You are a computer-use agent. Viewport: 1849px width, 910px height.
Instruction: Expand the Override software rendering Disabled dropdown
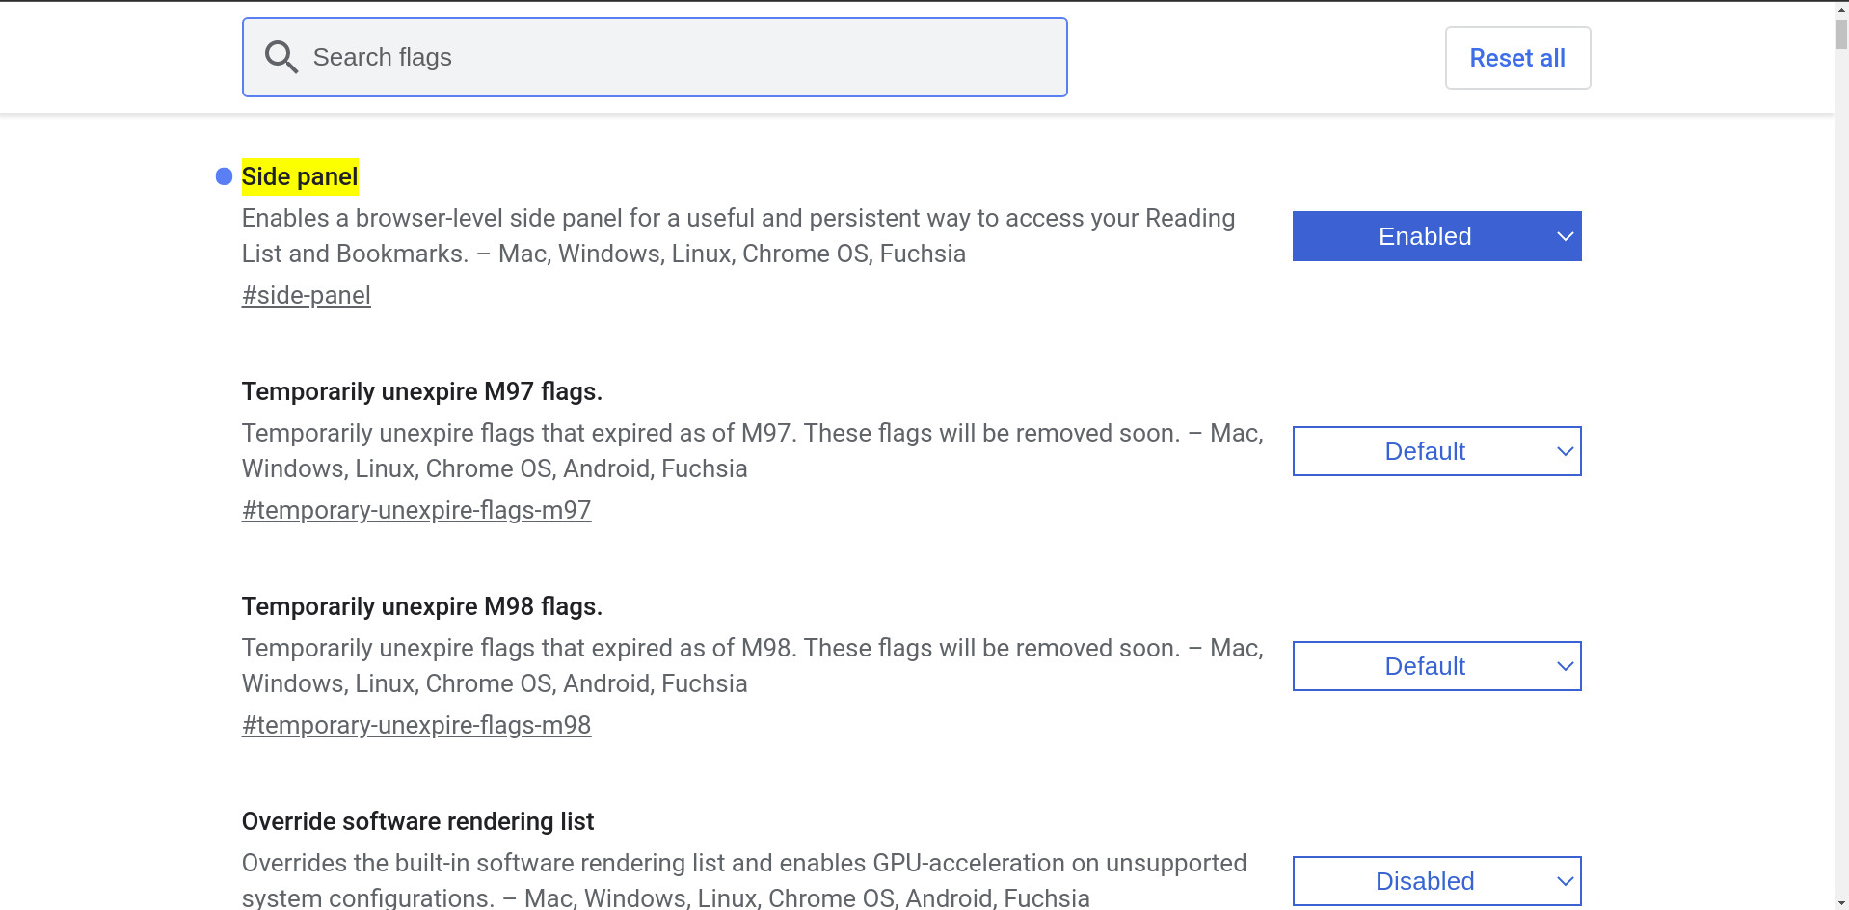point(1436,881)
